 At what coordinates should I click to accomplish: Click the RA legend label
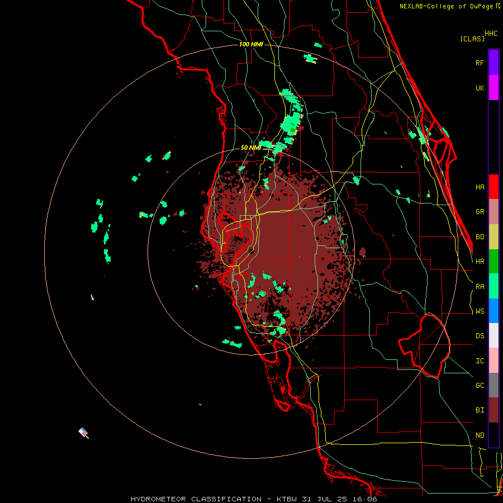tap(480, 287)
